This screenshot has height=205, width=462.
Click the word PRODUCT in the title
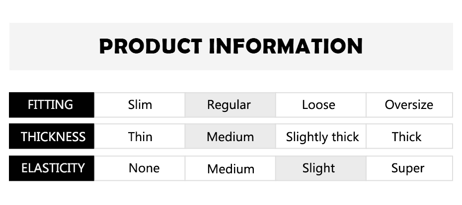pyautogui.click(x=150, y=46)
